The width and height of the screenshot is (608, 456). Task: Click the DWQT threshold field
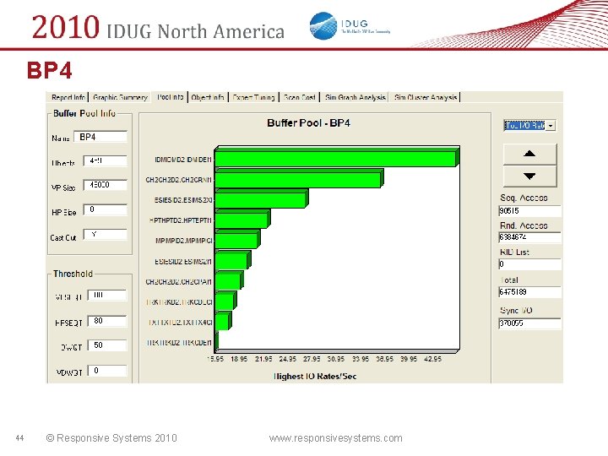pyautogui.click(x=107, y=345)
